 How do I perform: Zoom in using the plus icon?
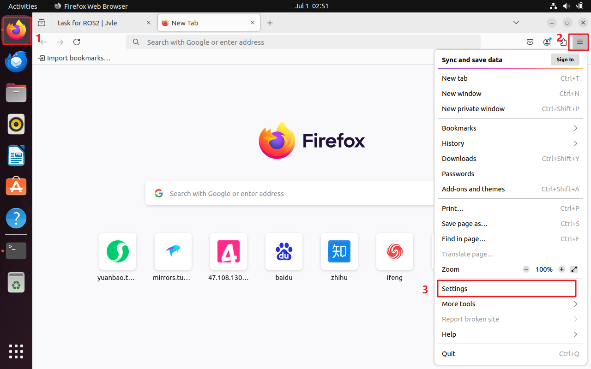click(x=561, y=269)
